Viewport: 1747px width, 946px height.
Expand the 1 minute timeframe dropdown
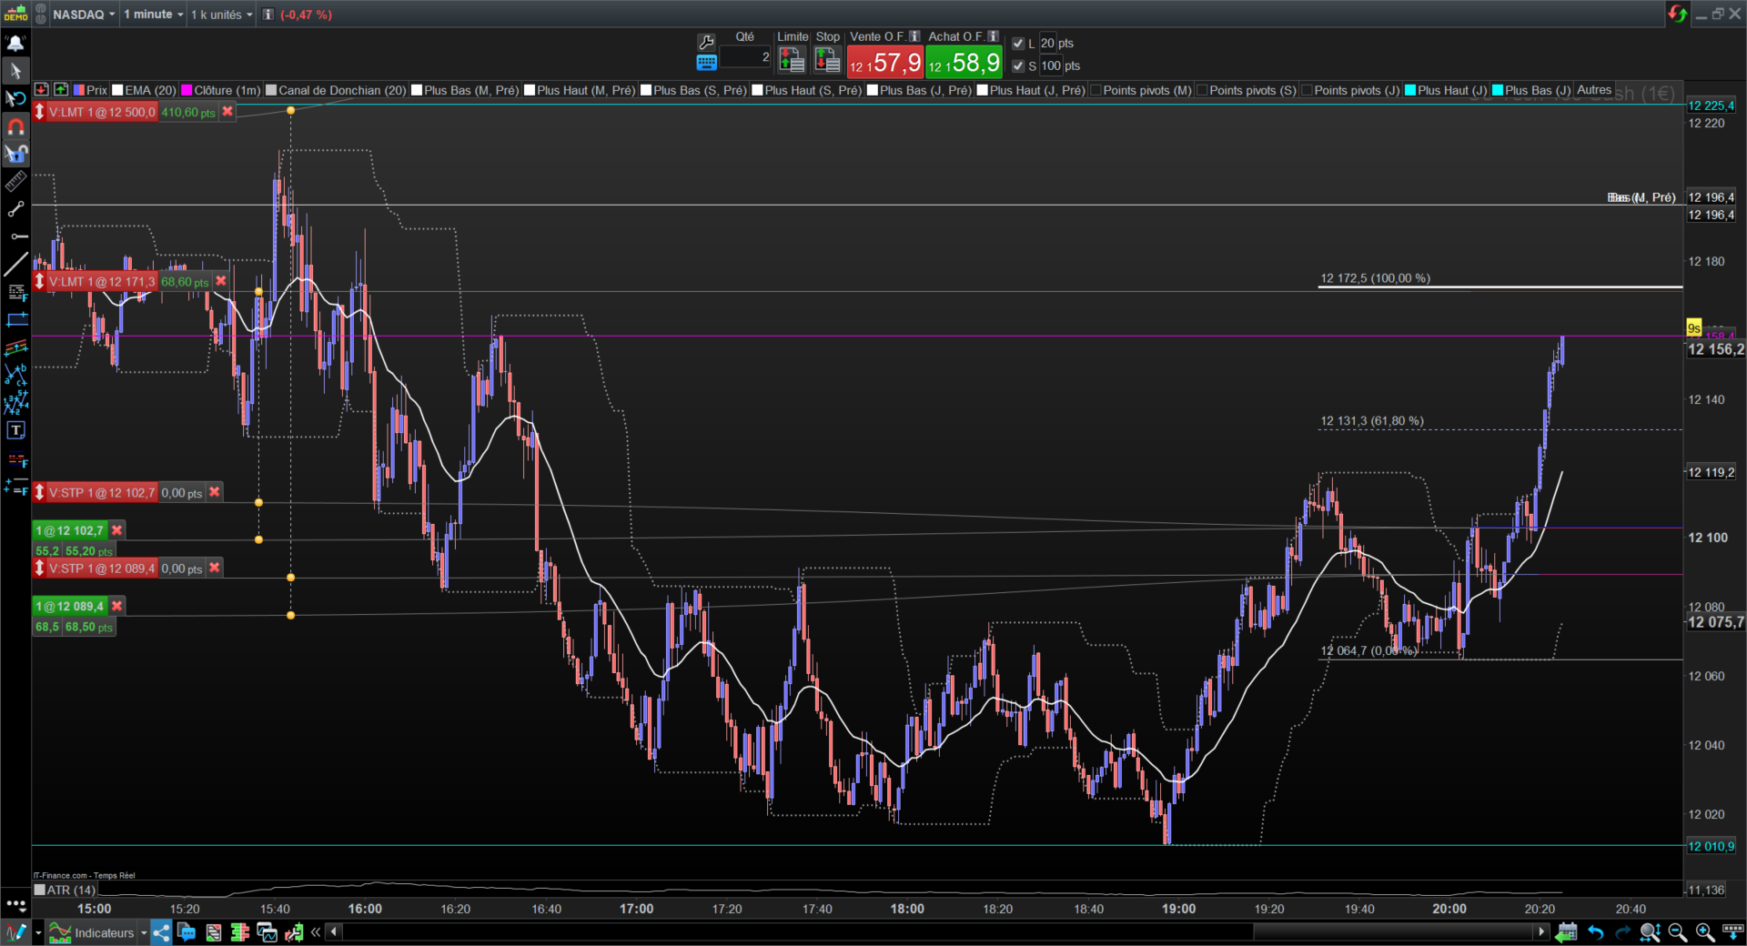tap(153, 15)
